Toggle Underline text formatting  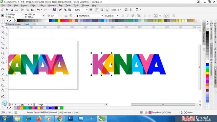tap(133, 16)
